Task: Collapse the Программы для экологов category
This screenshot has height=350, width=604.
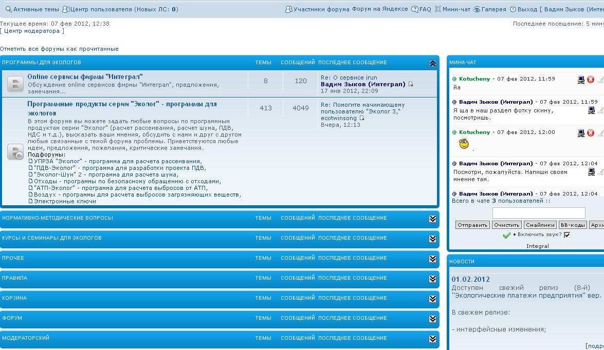Action: 432,63
